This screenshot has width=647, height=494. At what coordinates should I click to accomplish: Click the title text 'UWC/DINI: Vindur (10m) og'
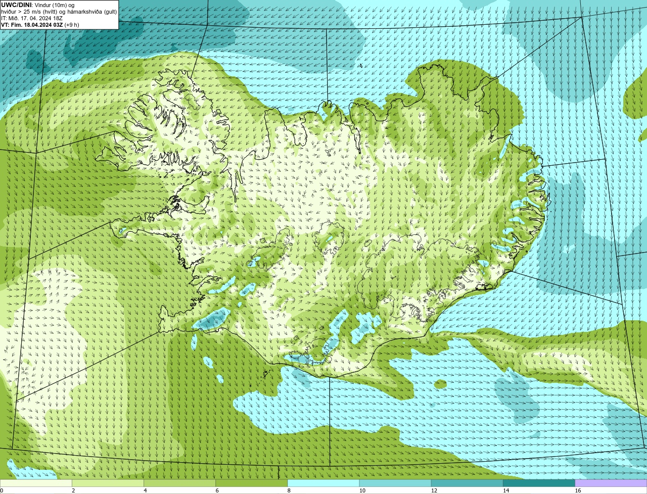tap(38, 5)
